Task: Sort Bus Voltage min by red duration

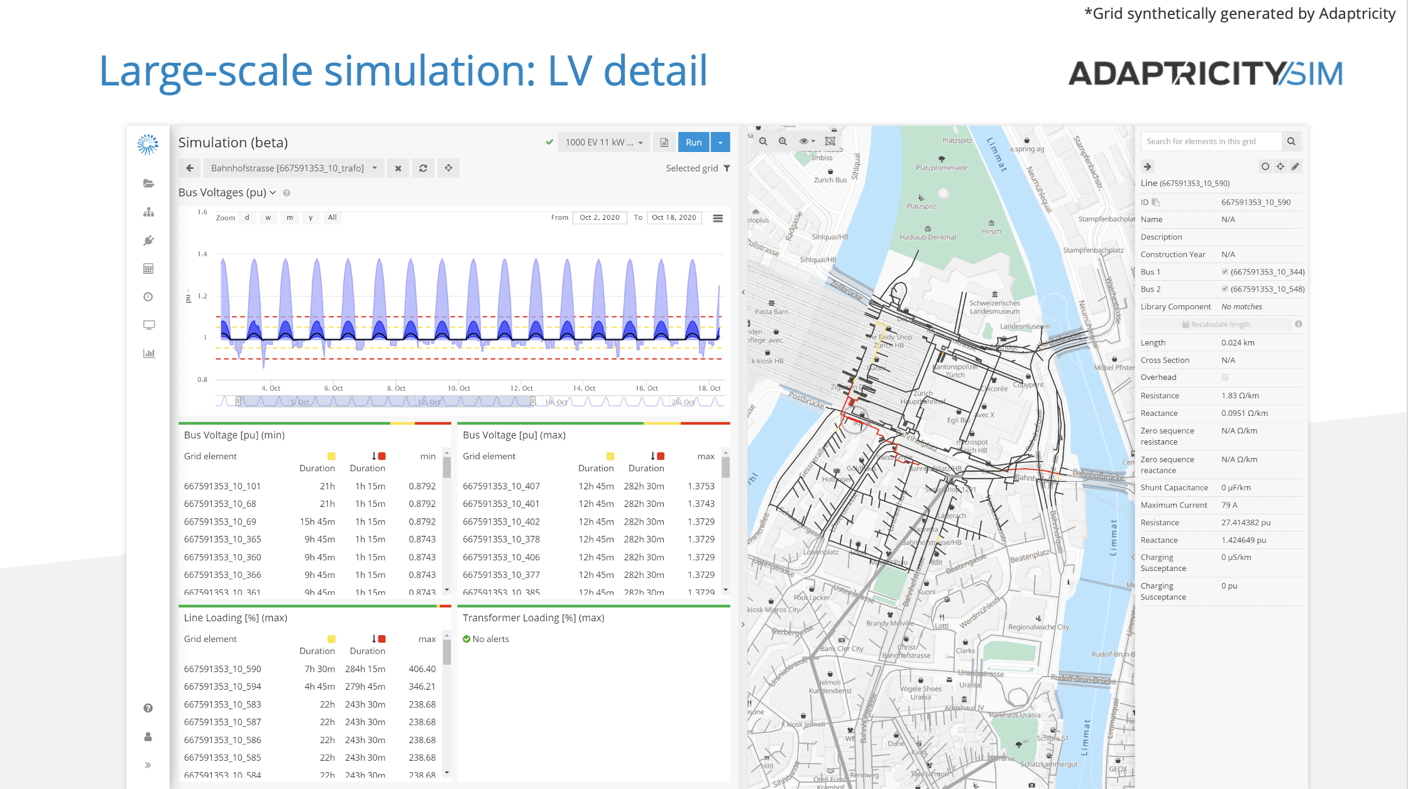Action: click(x=378, y=456)
